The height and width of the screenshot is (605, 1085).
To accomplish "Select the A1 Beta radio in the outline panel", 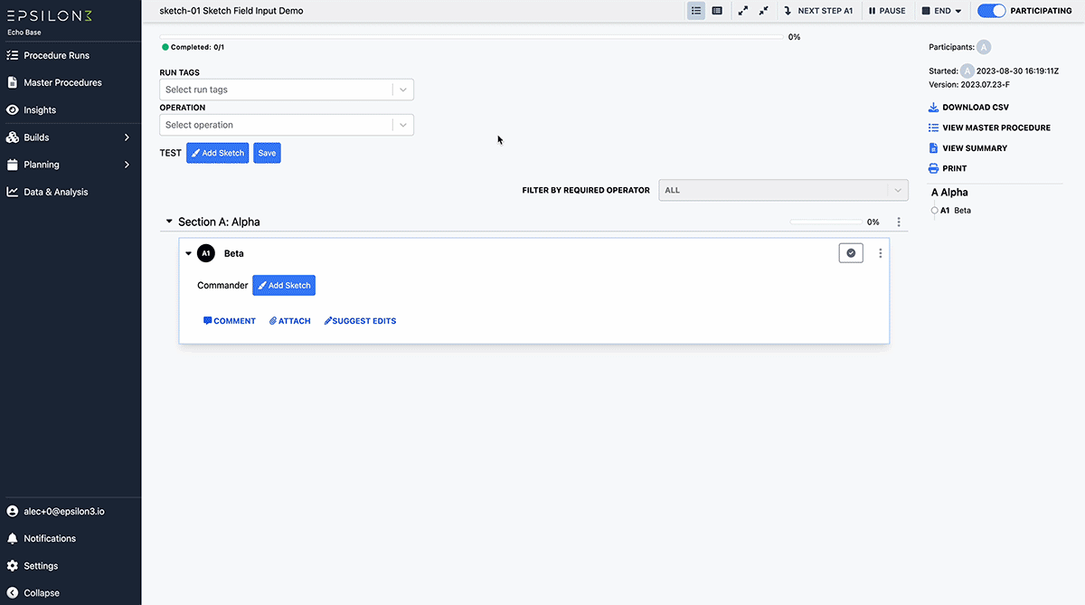I will (x=932, y=210).
